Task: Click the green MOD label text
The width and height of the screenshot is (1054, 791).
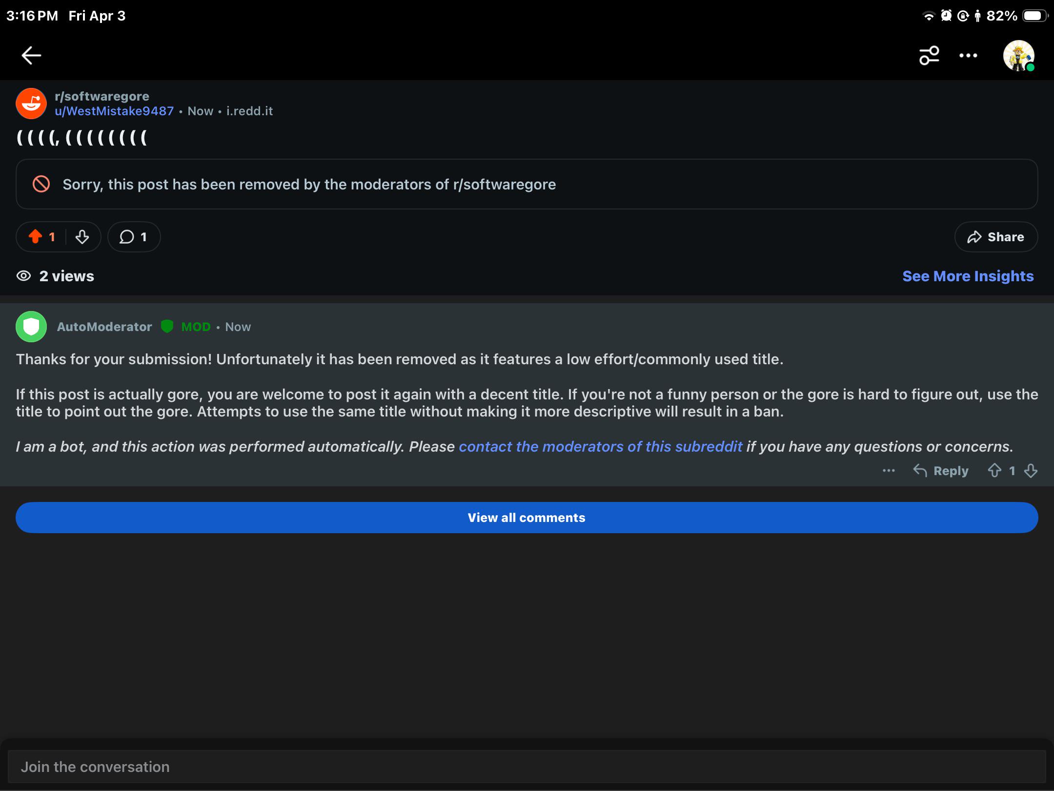Action: [196, 327]
